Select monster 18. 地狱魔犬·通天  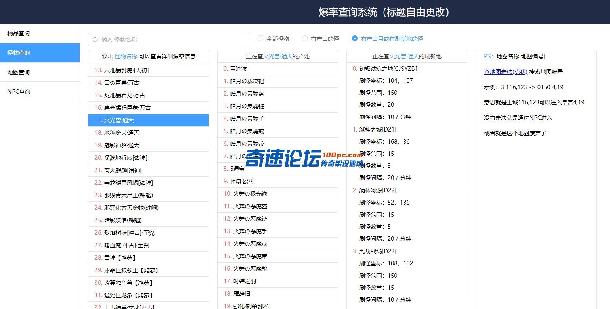[149, 133]
